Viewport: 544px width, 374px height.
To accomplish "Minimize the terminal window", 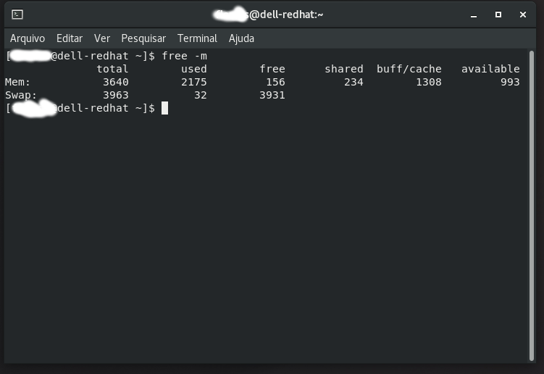I will tap(474, 15).
